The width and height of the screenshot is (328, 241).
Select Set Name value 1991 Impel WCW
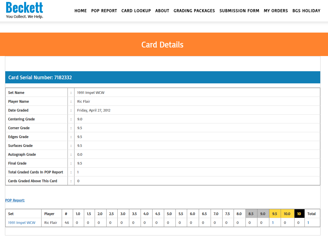pos(91,93)
